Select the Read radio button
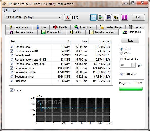Viewport: 150px width, 131px height. [x=121, y=49]
